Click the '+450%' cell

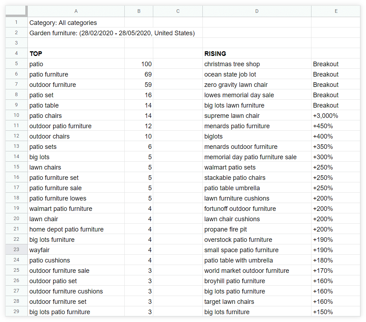coord(336,126)
